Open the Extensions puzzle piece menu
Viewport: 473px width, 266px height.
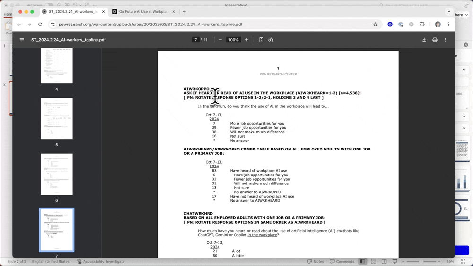(422, 25)
